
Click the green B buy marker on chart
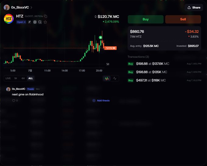[100, 38]
